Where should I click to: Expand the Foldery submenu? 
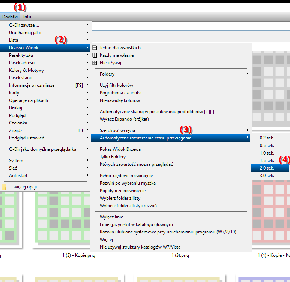107,74
